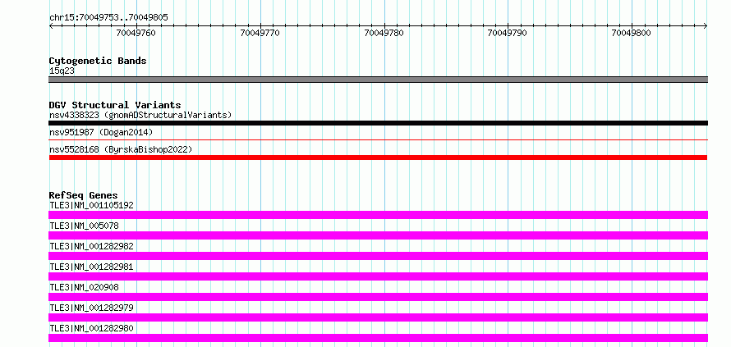Click ruler position label 70049770
The image size is (731, 347).
260,33
